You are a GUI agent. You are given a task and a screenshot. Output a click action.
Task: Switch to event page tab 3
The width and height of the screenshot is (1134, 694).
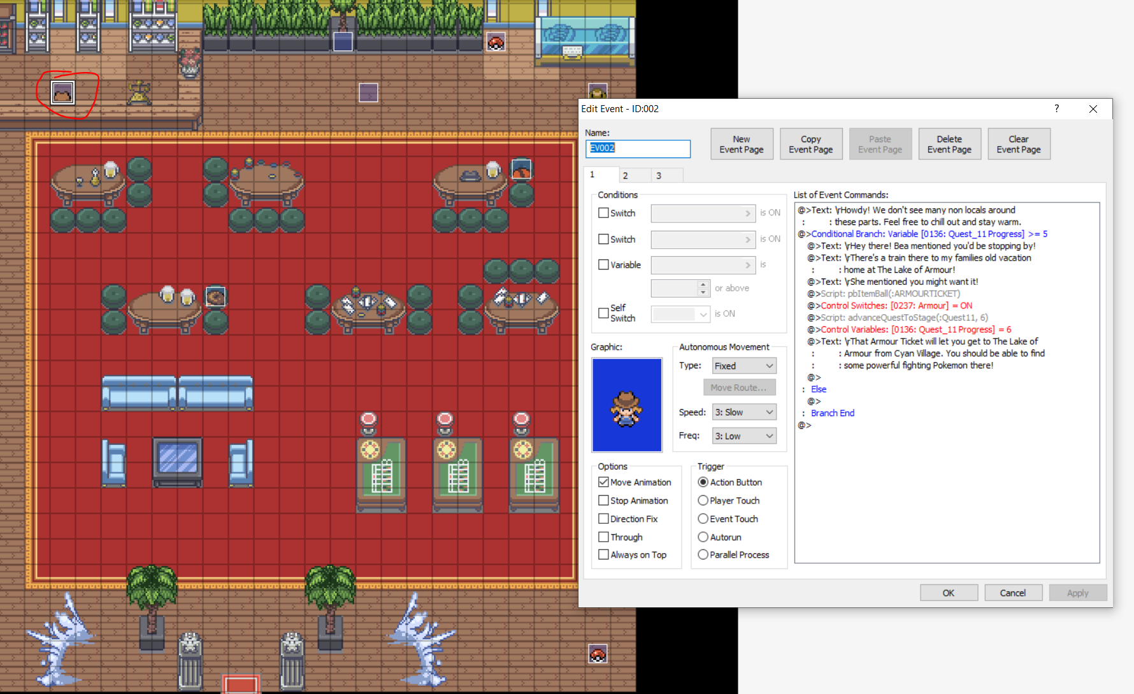(667, 176)
